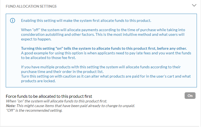Viewport: 201px width, 127px height.
Task: Click the late fees example sentence
Action: (106, 53)
